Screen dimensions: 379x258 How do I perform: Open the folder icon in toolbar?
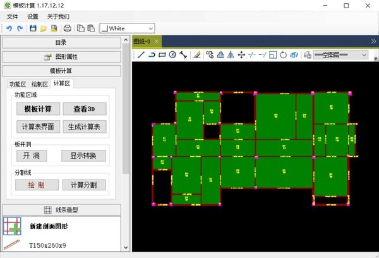[43, 28]
